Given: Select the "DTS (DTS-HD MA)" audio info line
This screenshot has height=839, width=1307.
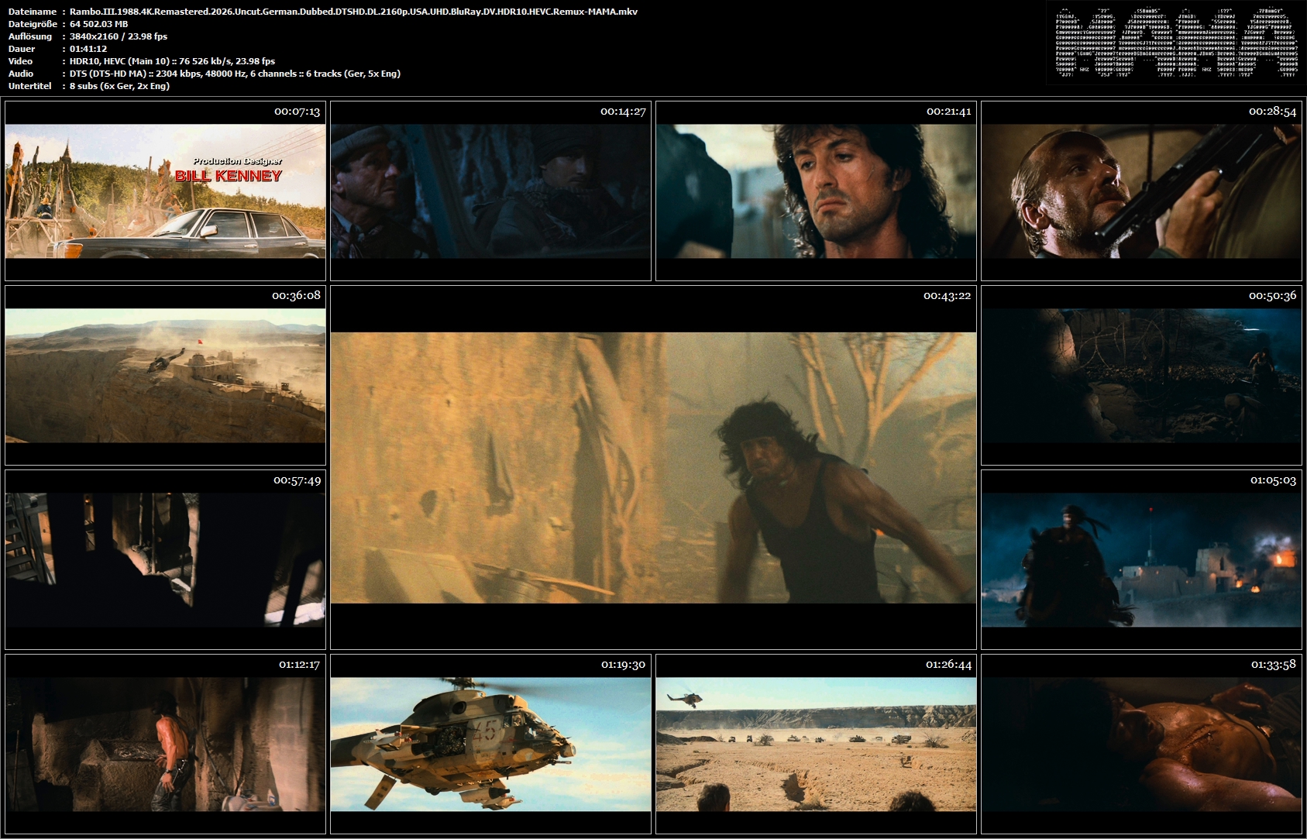Looking at the screenshot, I should (x=236, y=74).
